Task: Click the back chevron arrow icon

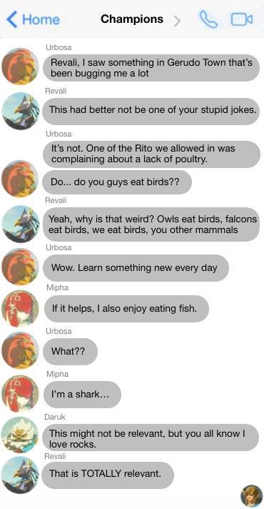Action: 12,19
